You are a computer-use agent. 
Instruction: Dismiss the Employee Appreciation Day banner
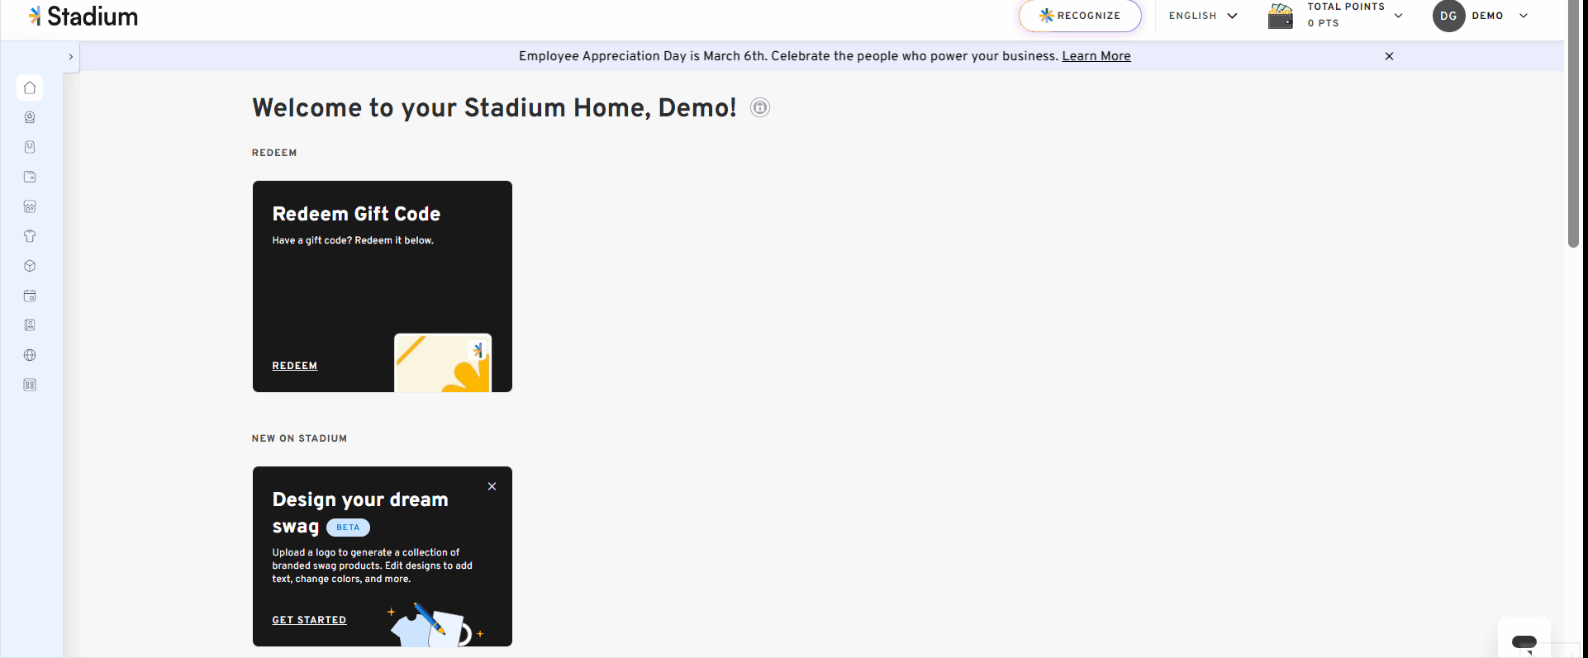[1389, 56]
